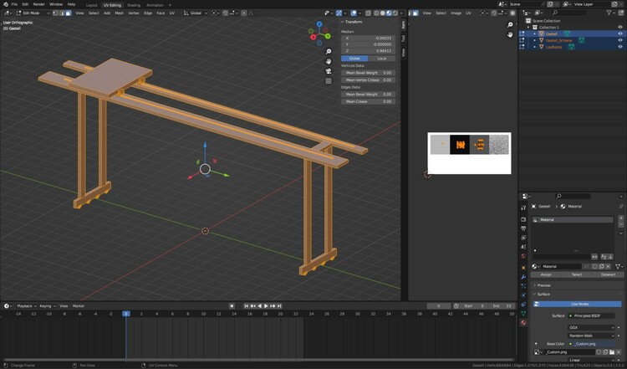
Task: Switch to the Shading workspace tab
Action: coord(134,4)
